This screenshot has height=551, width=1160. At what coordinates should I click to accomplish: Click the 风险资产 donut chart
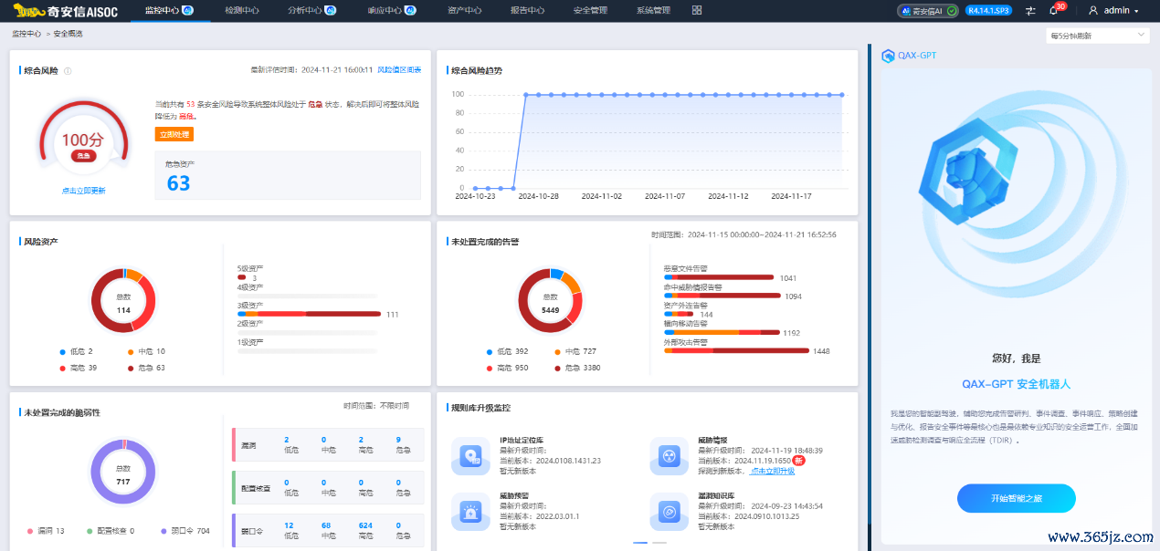pos(123,301)
